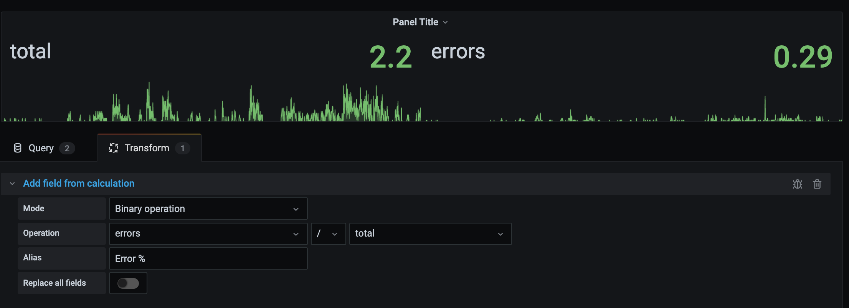Image resolution: width=849 pixels, height=308 pixels.
Task: Click the database icon on the Query tab
Action: pyautogui.click(x=18, y=148)
